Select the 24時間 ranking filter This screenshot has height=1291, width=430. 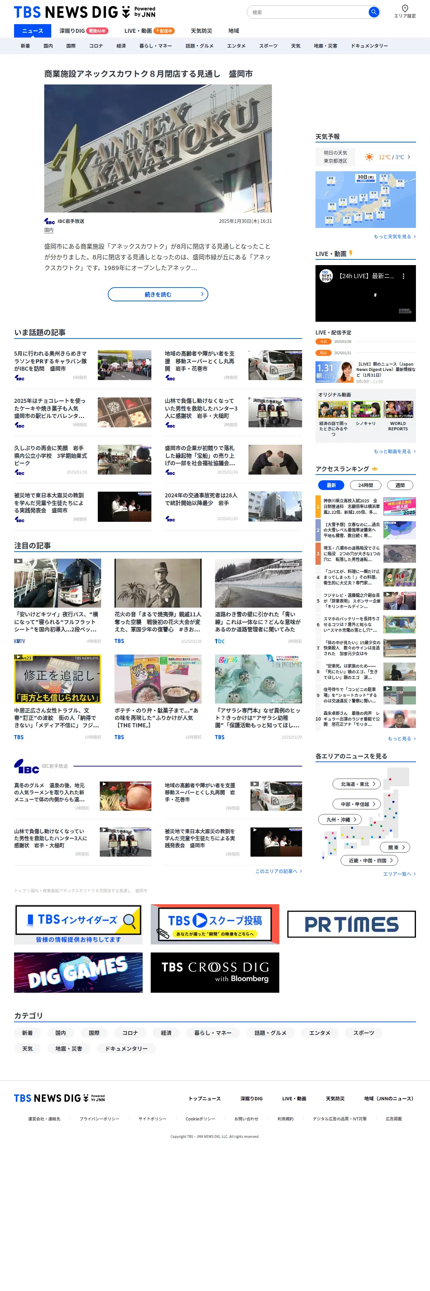click(x=365, y=485)
